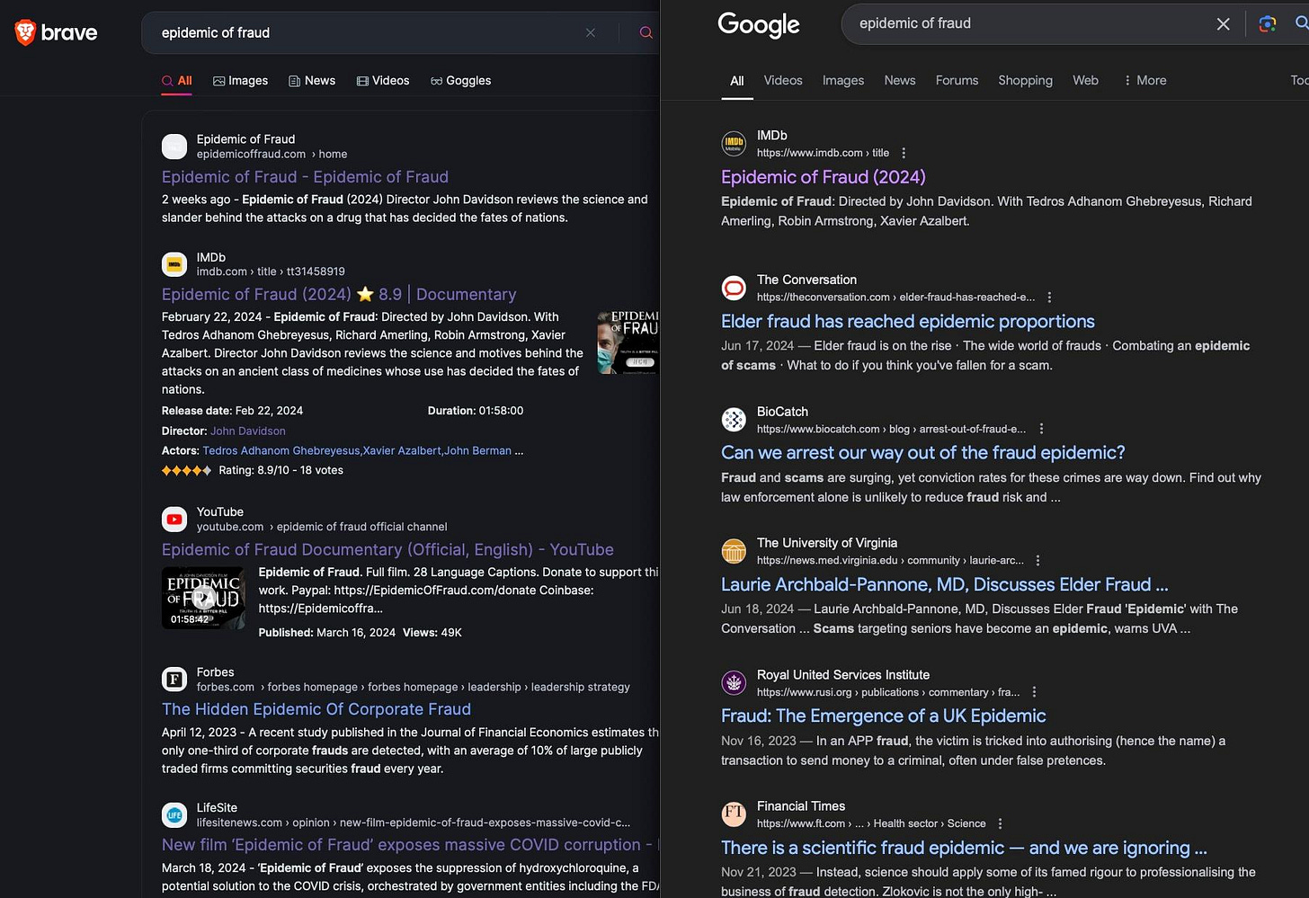This screenshot has width=1309, height=898.
Task: Open 'The Hidden Epidemic Of Corporate Fraud' result
Action: (316, 709)
